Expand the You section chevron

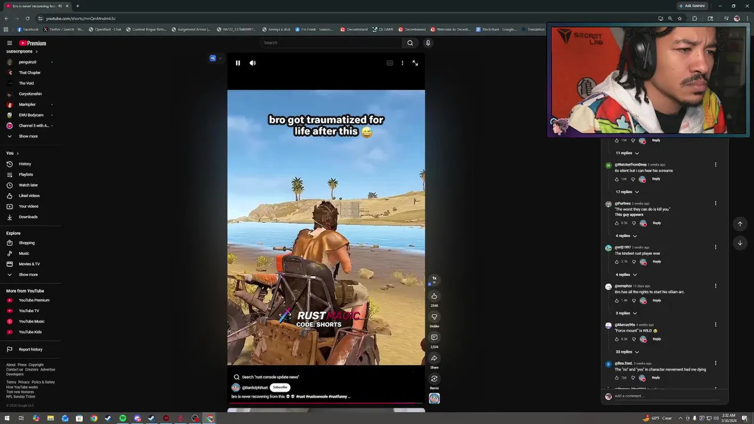coord(17,153)
